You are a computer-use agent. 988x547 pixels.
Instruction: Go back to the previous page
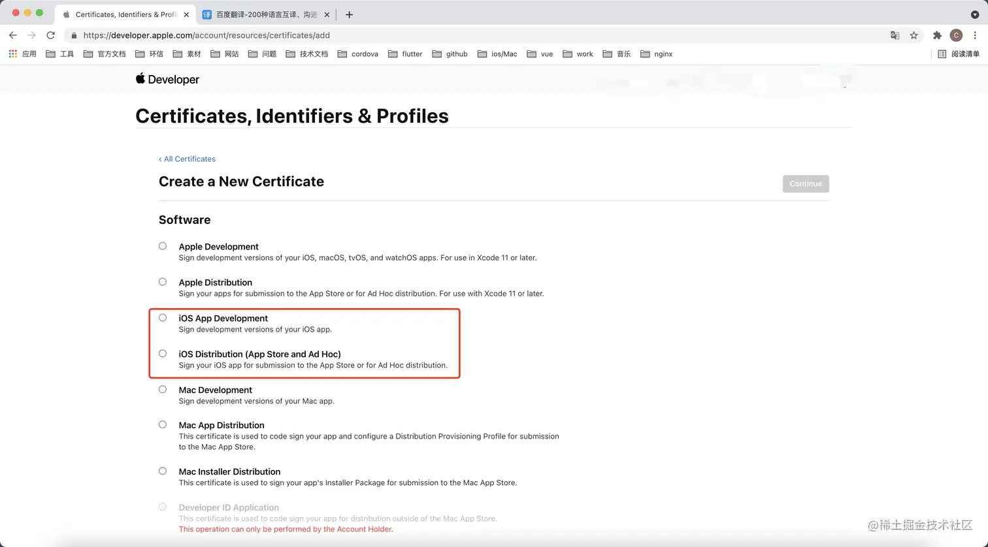pos(13,35)
